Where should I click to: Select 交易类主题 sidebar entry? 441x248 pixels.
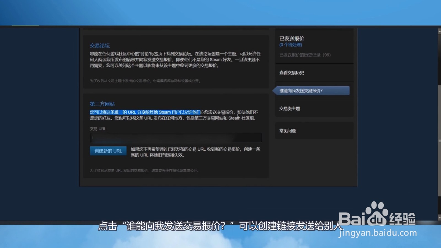tap(290, 109)
